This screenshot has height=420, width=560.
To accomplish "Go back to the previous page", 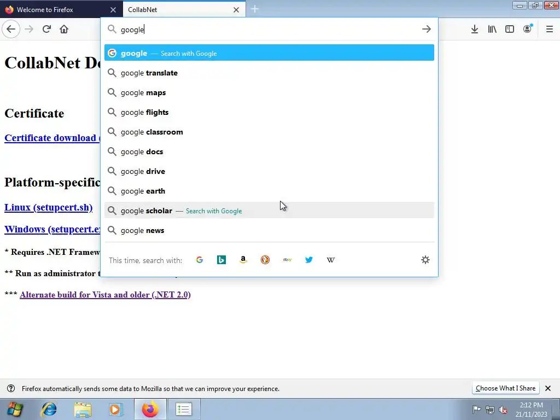I will 11,29.
